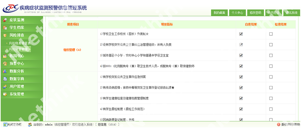Click 组织管理（A）category cell
301x128 pixels.
point(73,50)
